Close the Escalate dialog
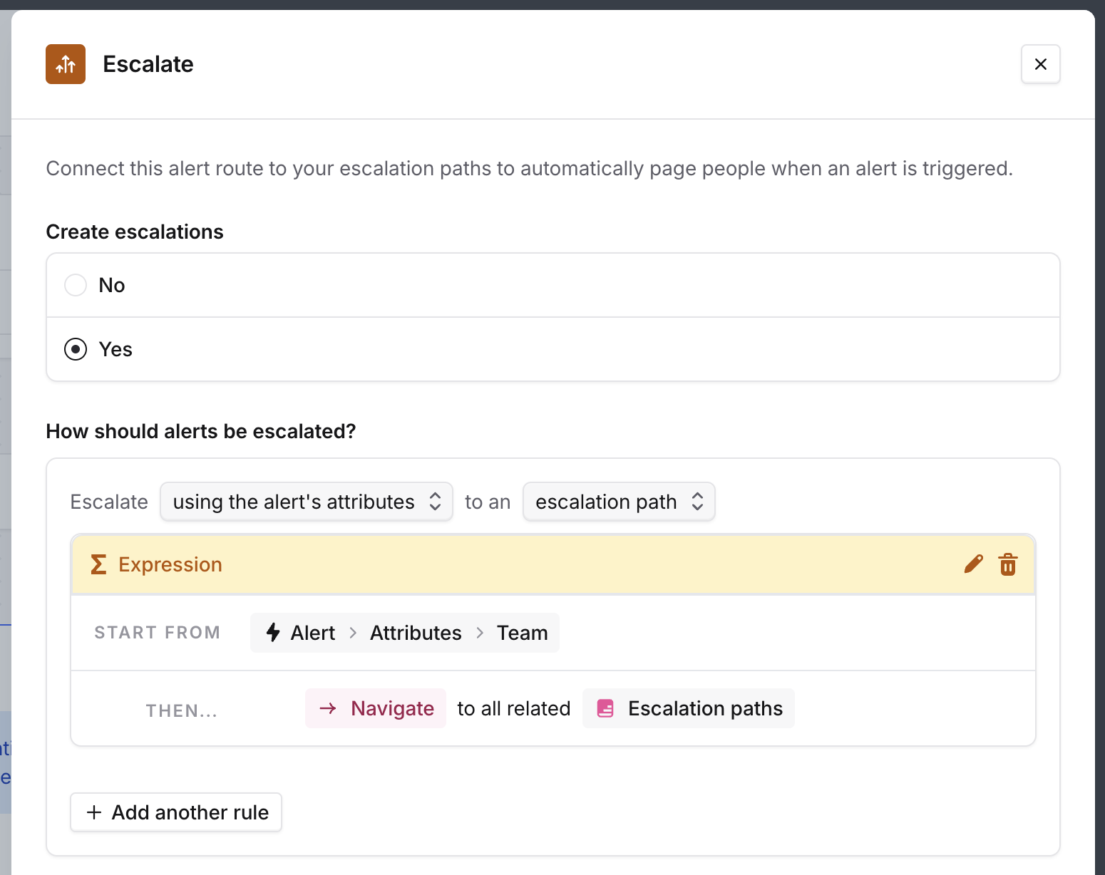Image resolution: width=1105 pixels, height=875 pixels. (x=1040, y=64)
